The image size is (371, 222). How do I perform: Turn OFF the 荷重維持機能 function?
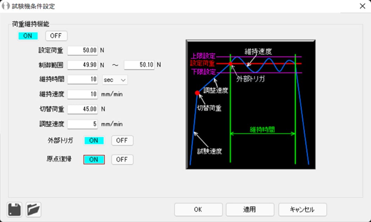click(56, 36)
